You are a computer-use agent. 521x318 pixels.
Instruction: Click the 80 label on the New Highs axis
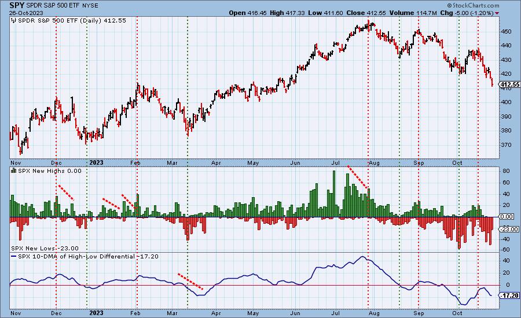pos(506,171)
